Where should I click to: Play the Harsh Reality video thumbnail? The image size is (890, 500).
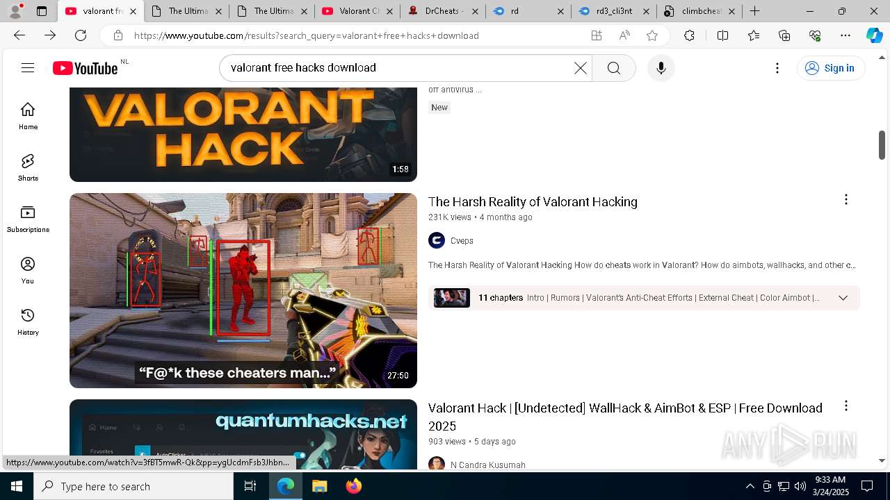point(243,290)
